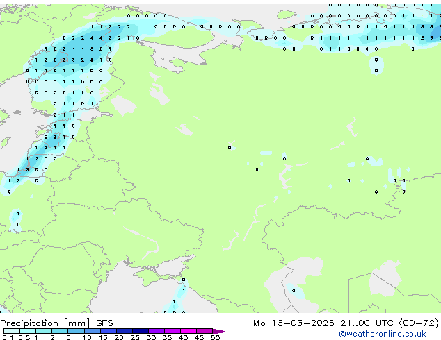This screenshot has height=340, width=441.
Task: Click the 0.5–1 mm legend color box
Action: (28, 331)
